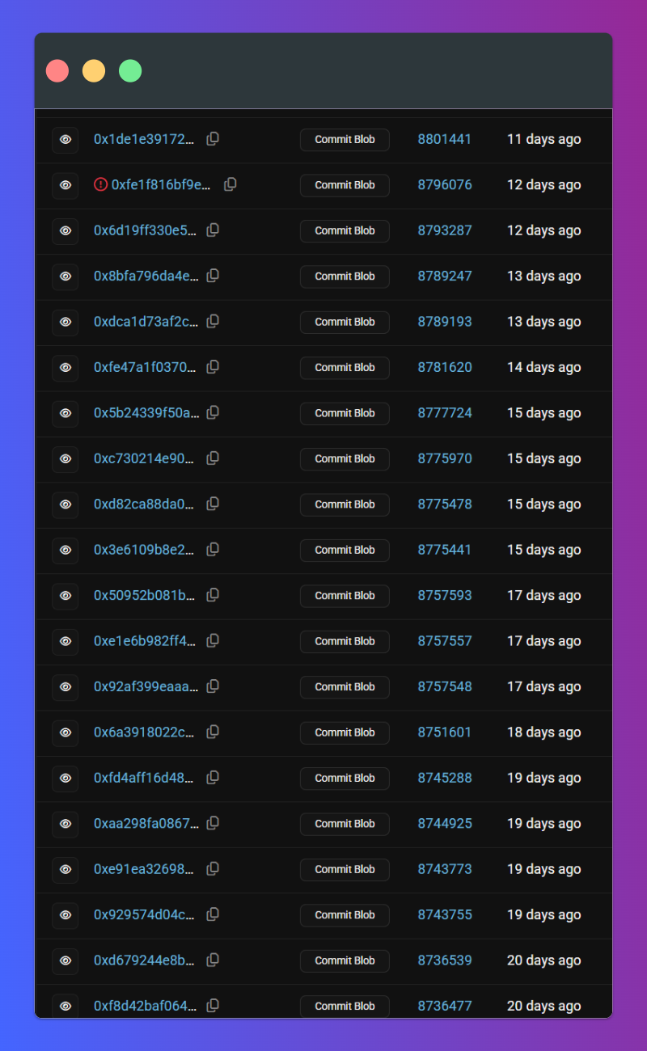Click Commit Blob badge for block 8789247
647x1051 pixels.
click(345, 276)
